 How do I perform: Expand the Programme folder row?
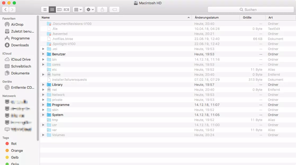coord(43,105)
